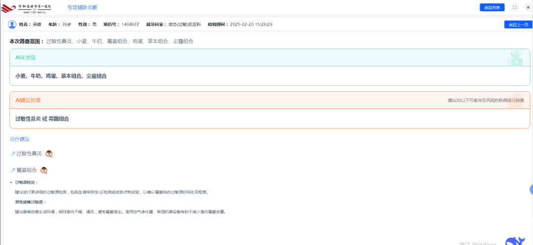Viewport: 533px width, 245px height.
Task: Click the patient avatar icon
Action: point(12,24)
